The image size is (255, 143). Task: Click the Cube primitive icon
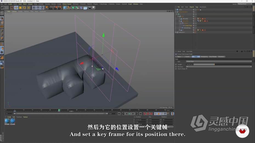pyautogui.click(x=65, y=8)
